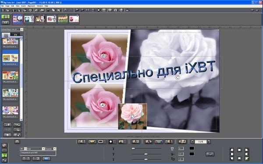Select the second page thumbnail in page strip
Viewport: 263px width, 164px height.
point(29,19)
